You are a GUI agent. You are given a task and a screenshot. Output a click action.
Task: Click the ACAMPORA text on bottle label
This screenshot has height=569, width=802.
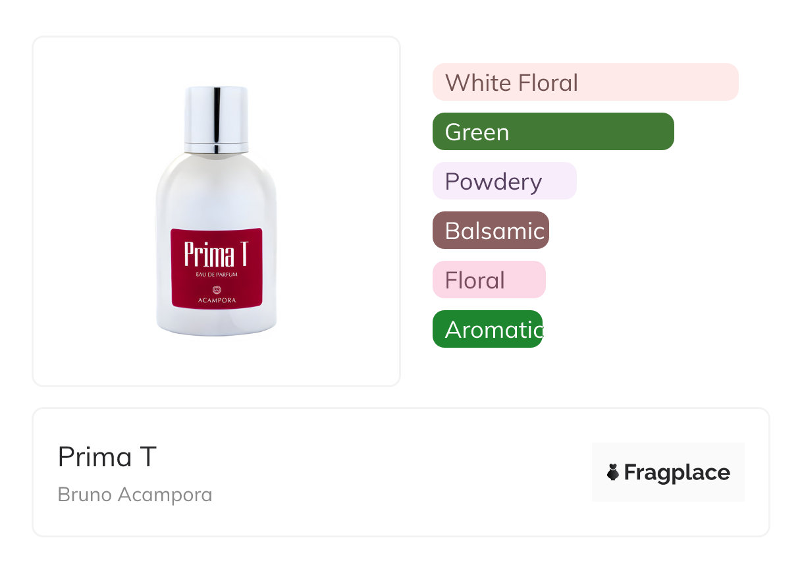pos(217,300)
